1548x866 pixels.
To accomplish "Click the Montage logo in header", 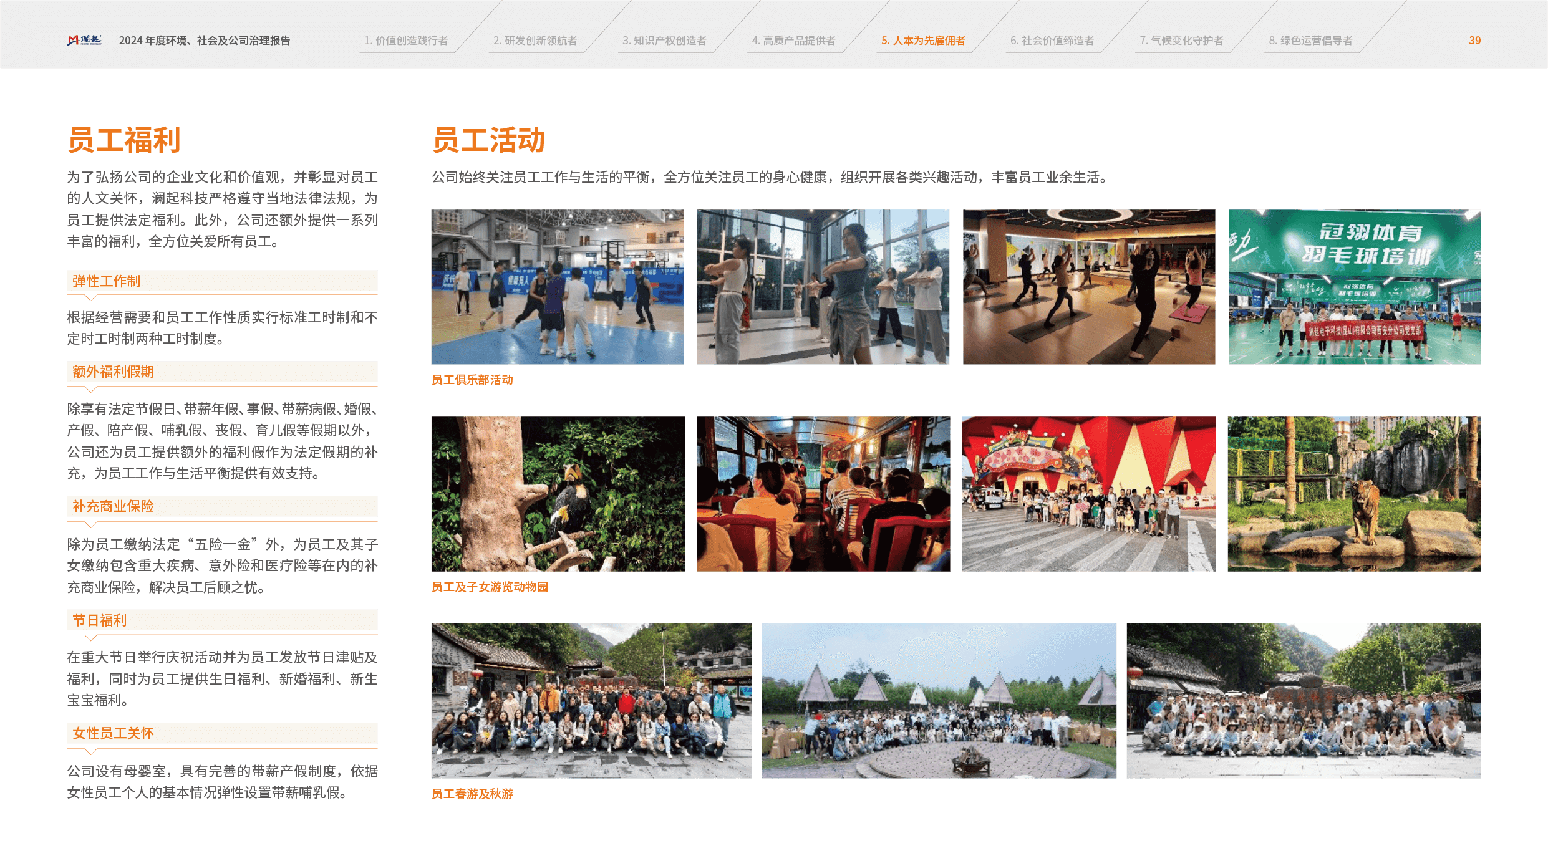I will pos(84,41).
